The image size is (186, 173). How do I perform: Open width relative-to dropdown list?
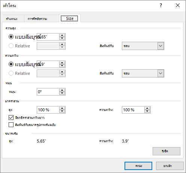143,73
